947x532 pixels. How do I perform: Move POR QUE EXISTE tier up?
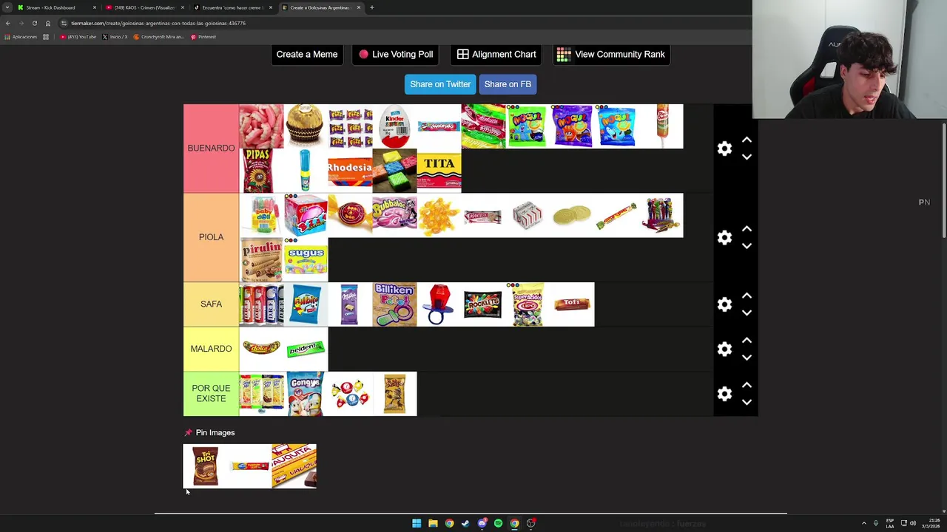(x=747, y=385)
